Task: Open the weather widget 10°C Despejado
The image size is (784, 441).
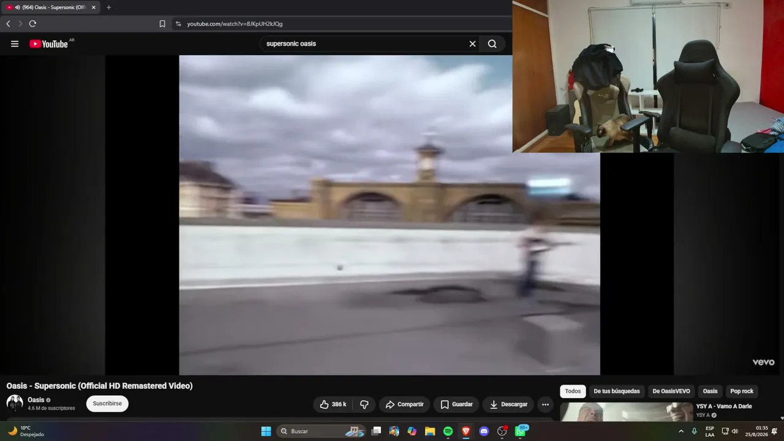Action: click(x=26, y=431)
